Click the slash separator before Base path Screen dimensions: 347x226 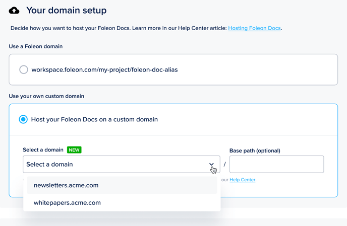click(x=224, y=165)
